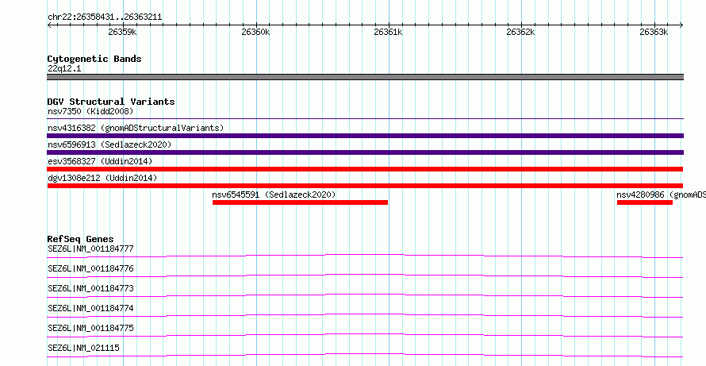
Task: Click the magenta line for NM_001184774
Action: pos(365,315)
